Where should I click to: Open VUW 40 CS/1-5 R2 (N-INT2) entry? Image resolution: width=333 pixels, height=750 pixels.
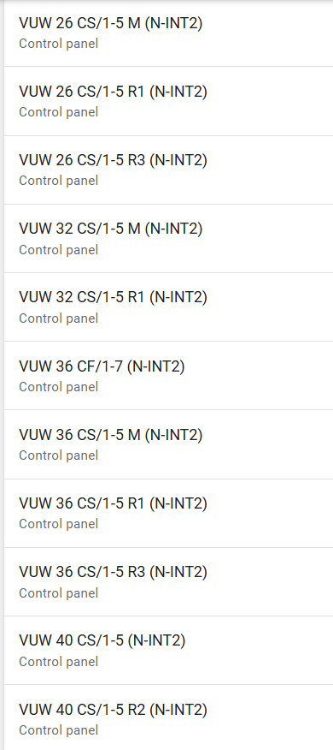[x=168, y=717]
